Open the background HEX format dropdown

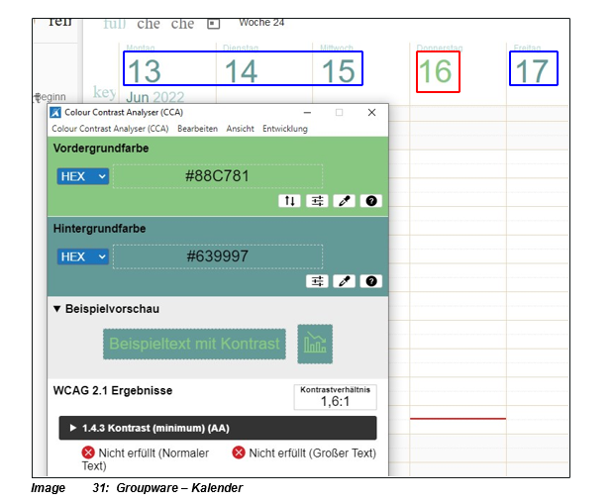(x=83, y=256)
